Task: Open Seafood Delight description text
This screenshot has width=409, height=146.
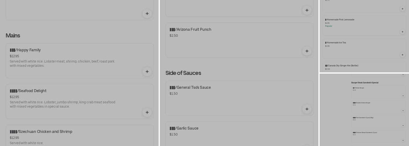Action: pyautogui.click(x=62, y=104)
